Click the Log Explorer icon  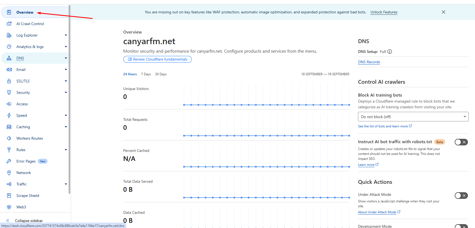pyautogui.click(x=9, y=35)
